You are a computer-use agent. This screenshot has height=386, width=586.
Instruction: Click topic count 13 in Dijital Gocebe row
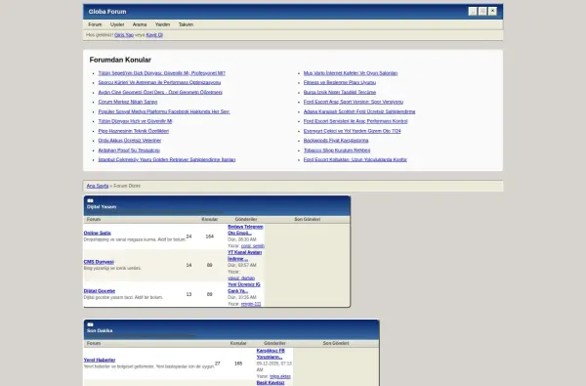[188, 294]
